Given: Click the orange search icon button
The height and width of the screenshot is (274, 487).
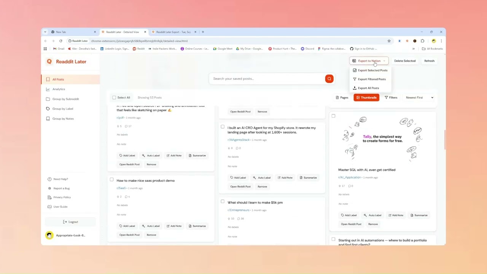Looking at the screenshot, I should click(x=329, y=79).
